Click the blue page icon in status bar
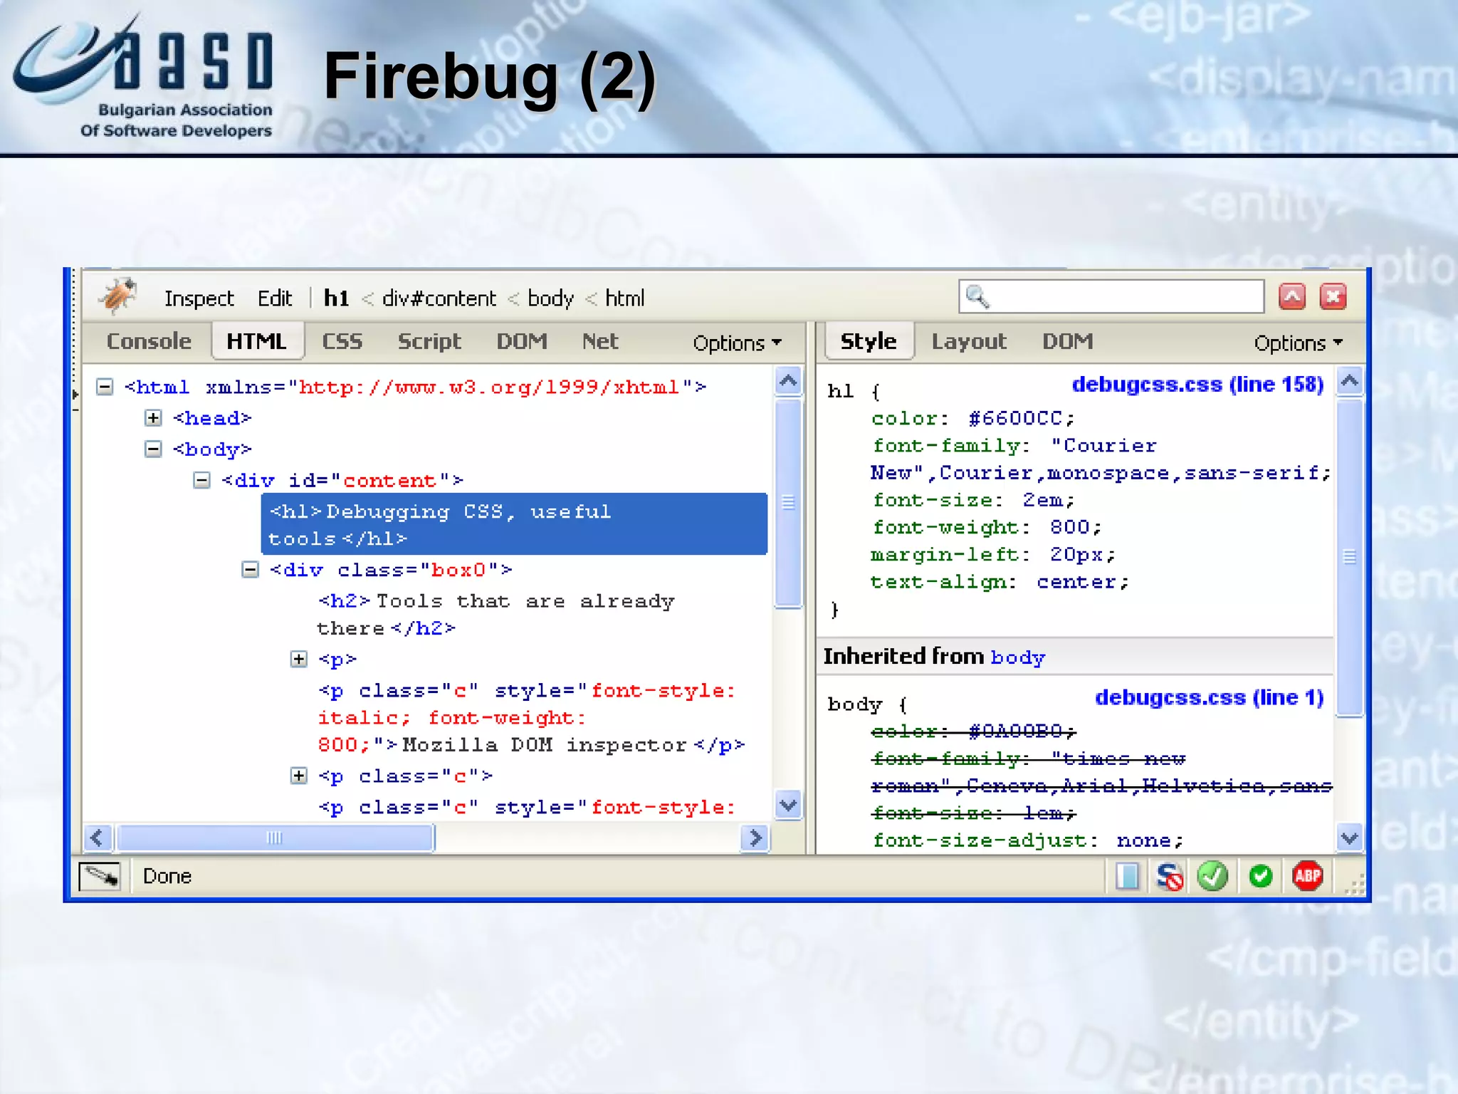Screen dimensions: 1458x1094 tap(1127, 876)
